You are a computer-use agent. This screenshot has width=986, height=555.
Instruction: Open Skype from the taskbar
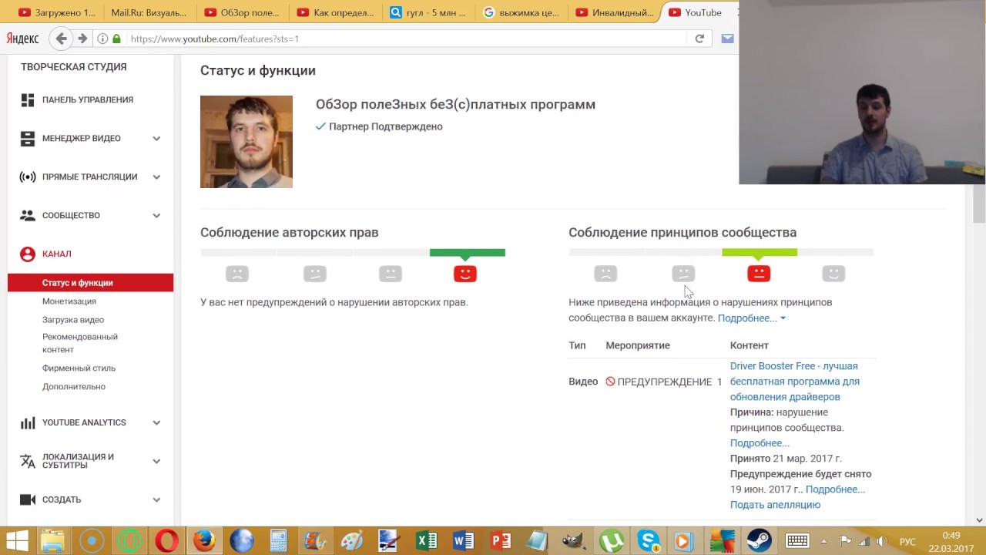649,540
